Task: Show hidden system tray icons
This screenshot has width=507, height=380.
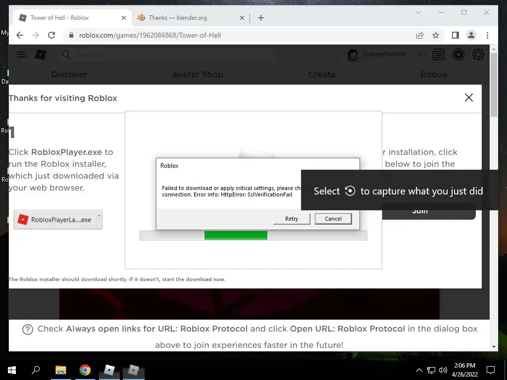Action: tap(419, 370)
